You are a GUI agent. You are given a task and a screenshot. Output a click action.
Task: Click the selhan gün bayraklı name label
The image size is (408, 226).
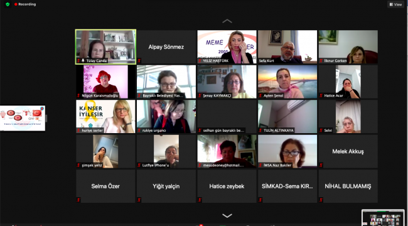tap(223, 131)
